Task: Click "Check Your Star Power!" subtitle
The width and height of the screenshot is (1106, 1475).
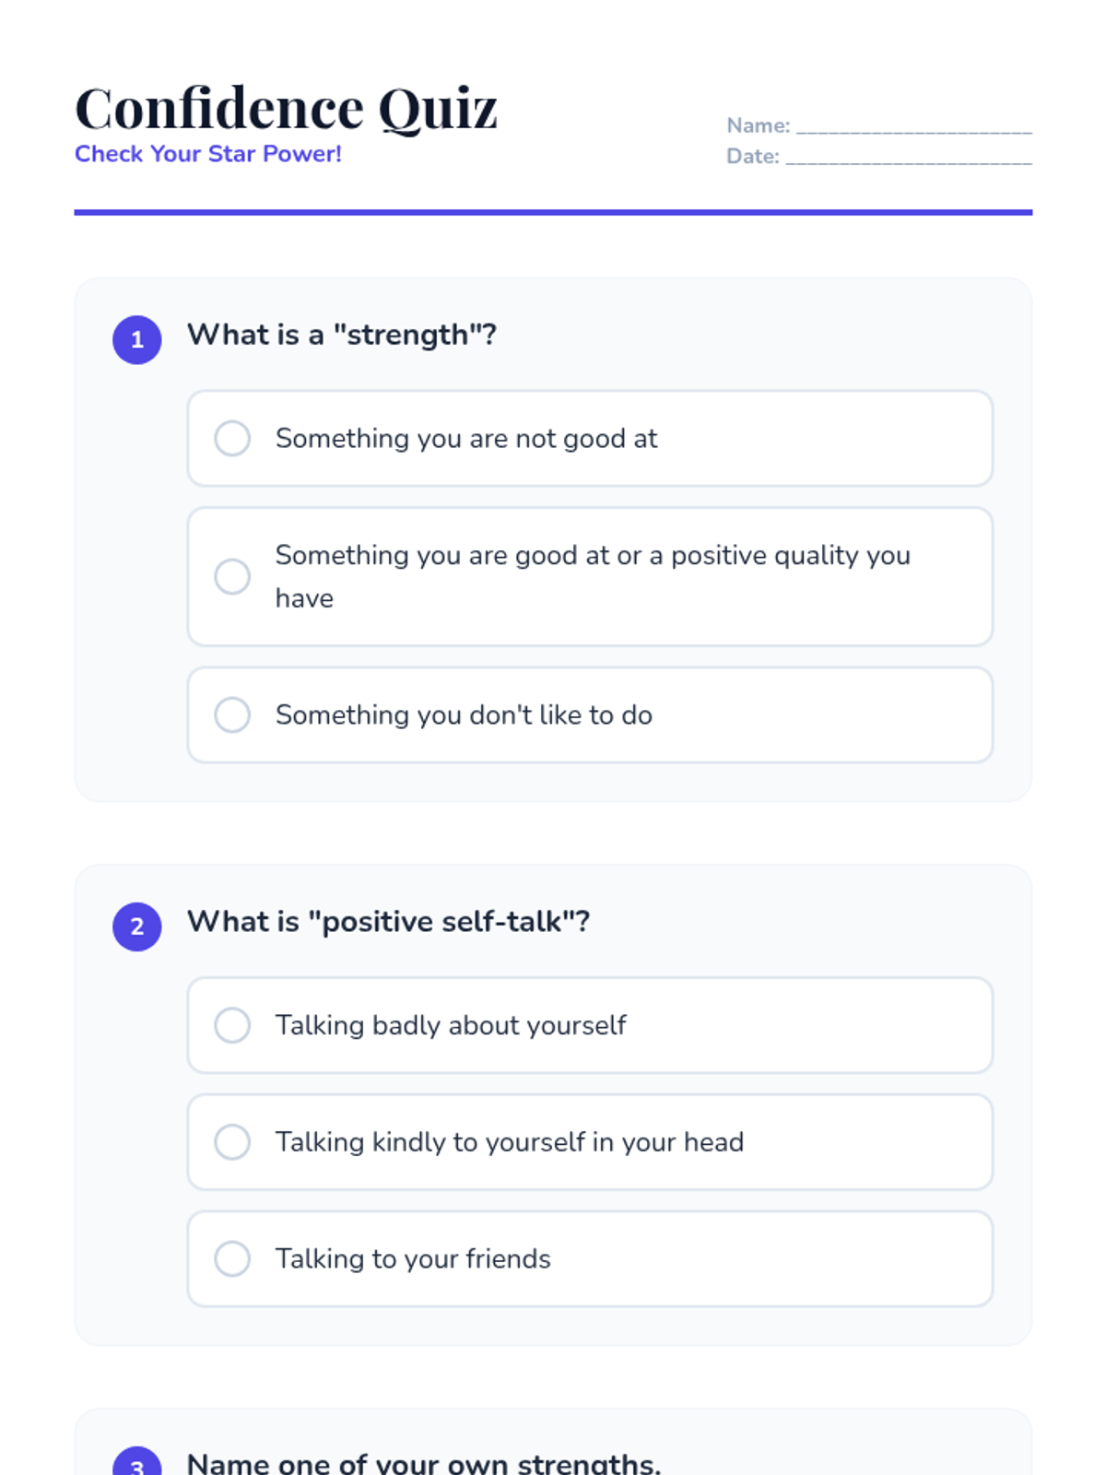Action: [x=208, y=154]
